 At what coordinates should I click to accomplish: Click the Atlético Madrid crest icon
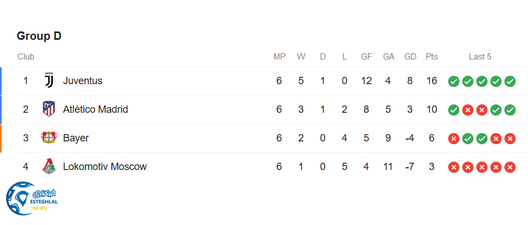pyautogui.click(x=49, y=109)
